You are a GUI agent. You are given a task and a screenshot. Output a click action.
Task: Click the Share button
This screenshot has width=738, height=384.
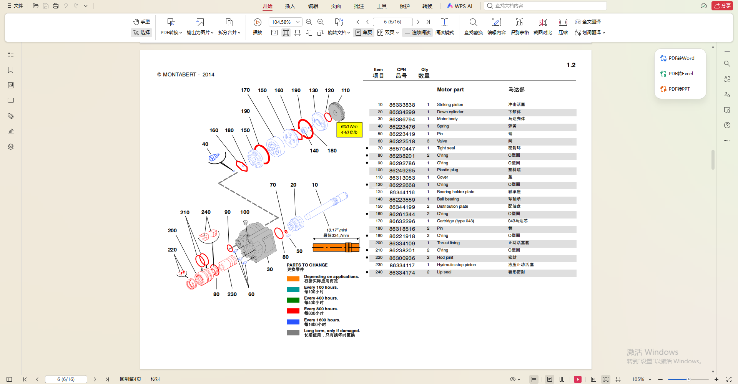[x=722, y=6]
